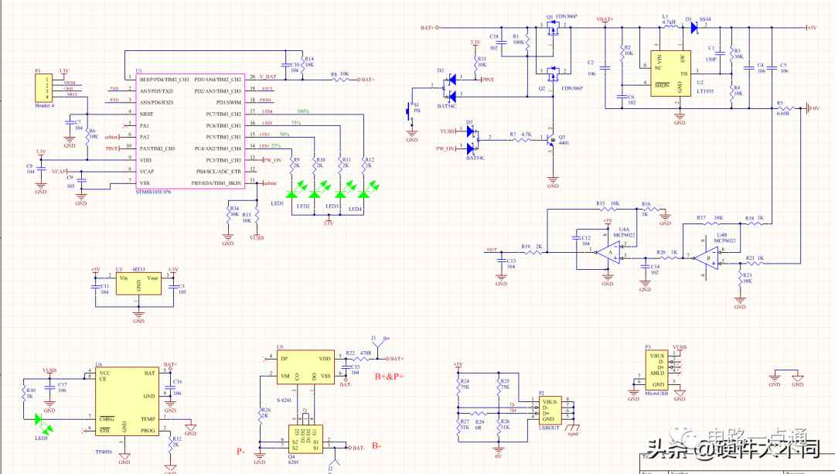This screenshot has width=835, height=474.
Task: Select the TP4056 charger IC U6
Action: click(127, 401)
